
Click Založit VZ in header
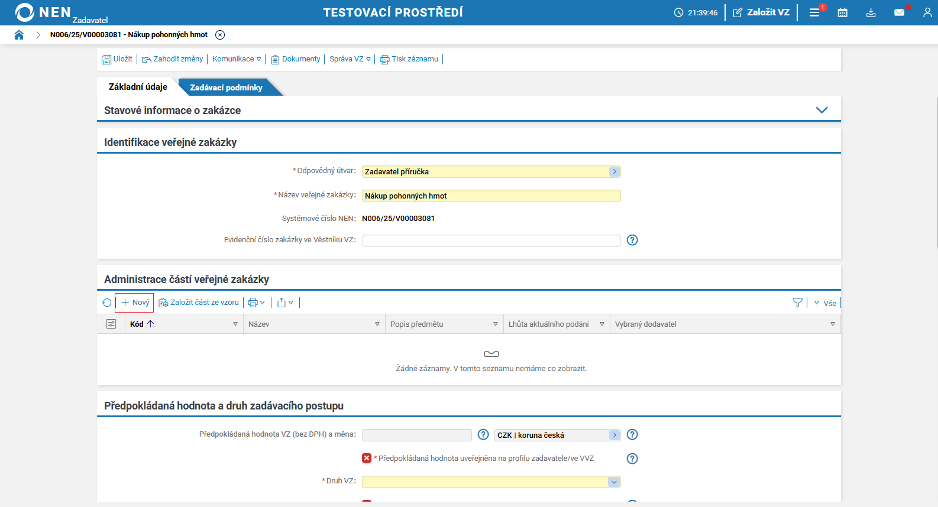click(x=761, y=12)
